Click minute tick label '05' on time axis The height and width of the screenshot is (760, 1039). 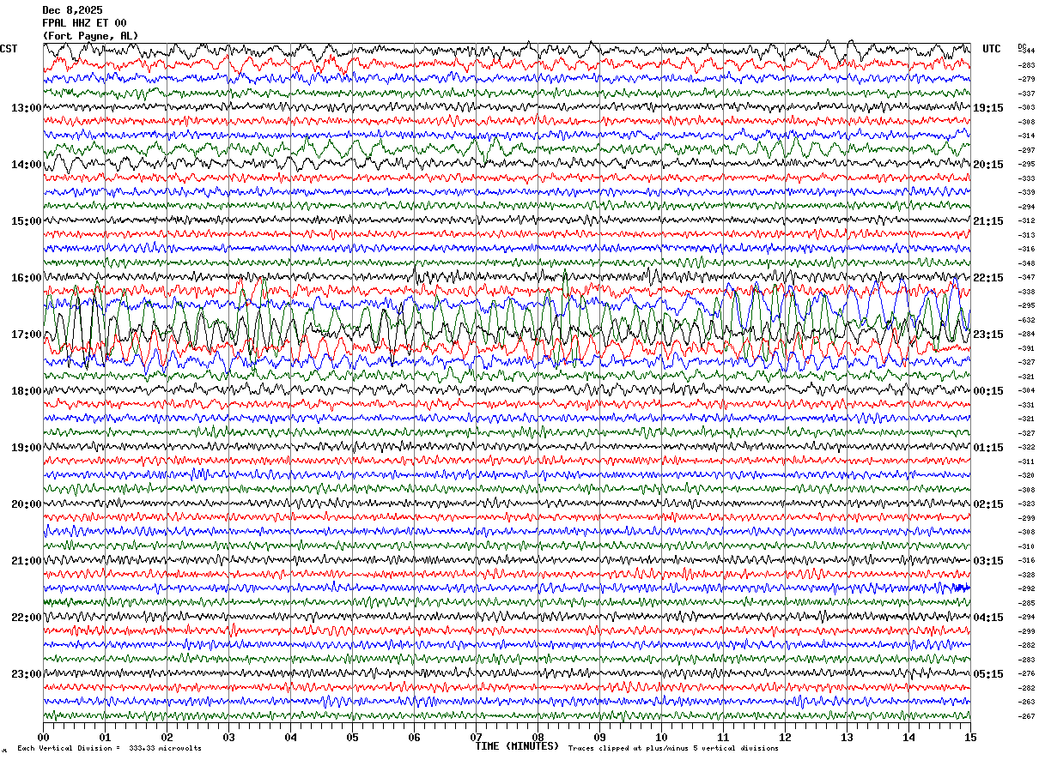point(352,738)
